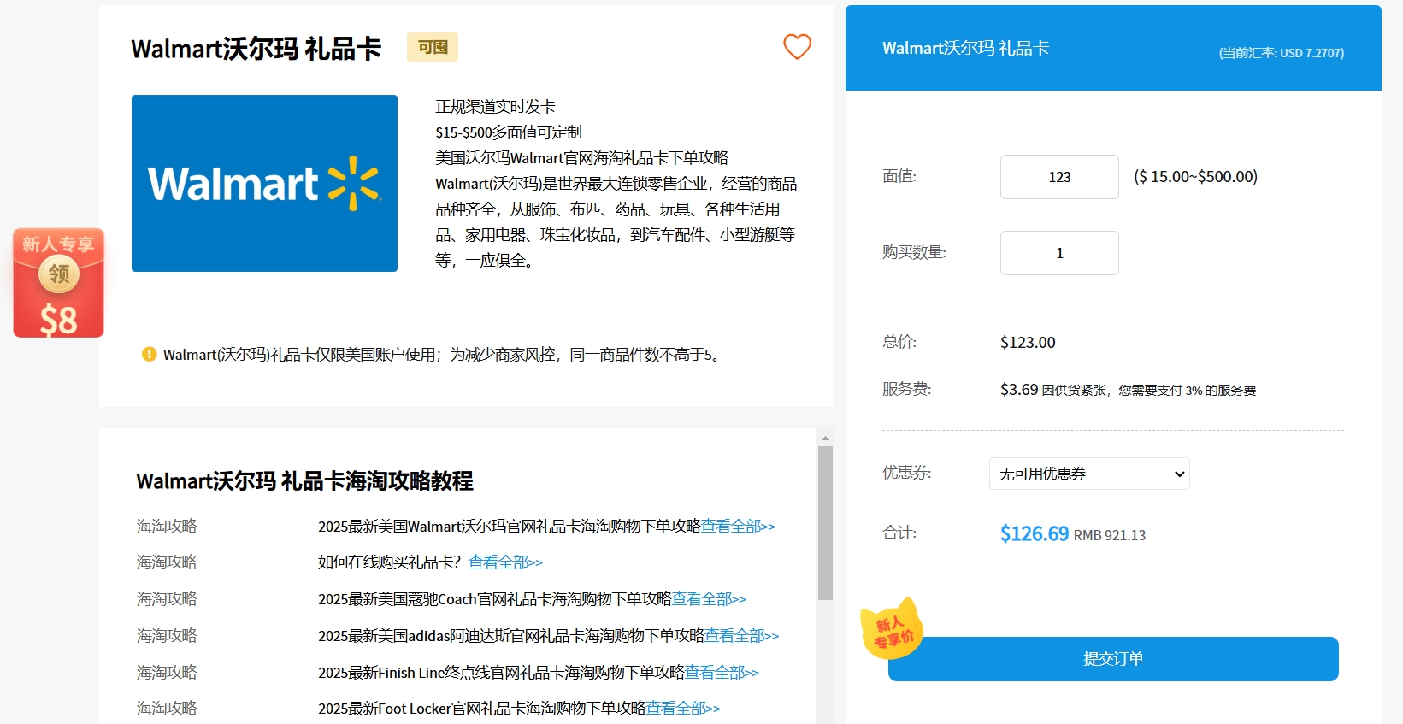
Task: Click the RMB 921.13 amount
Action: tap(1110, 535)
